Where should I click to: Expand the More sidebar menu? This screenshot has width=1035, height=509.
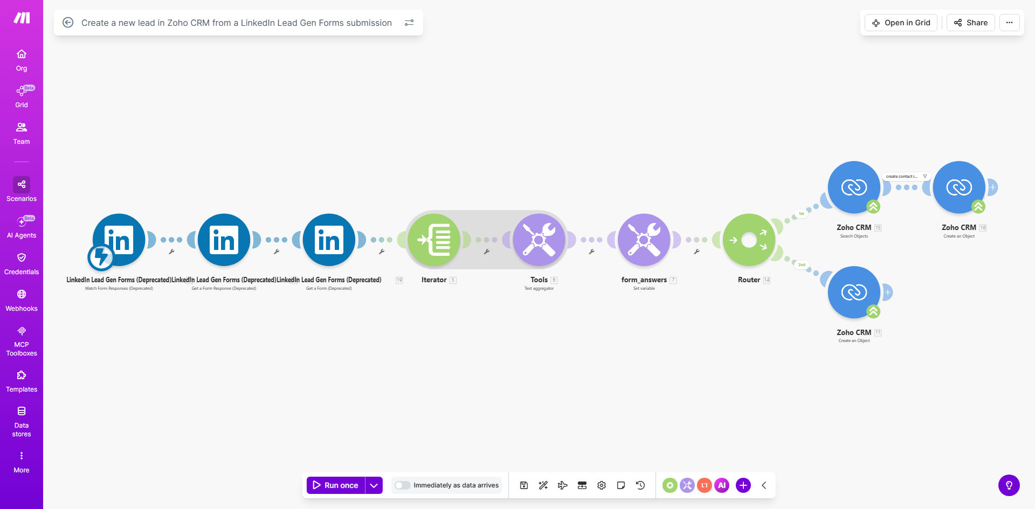pos(22,462)
